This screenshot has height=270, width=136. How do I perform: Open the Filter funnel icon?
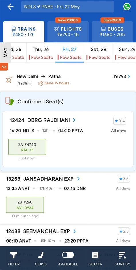point(13,255)
